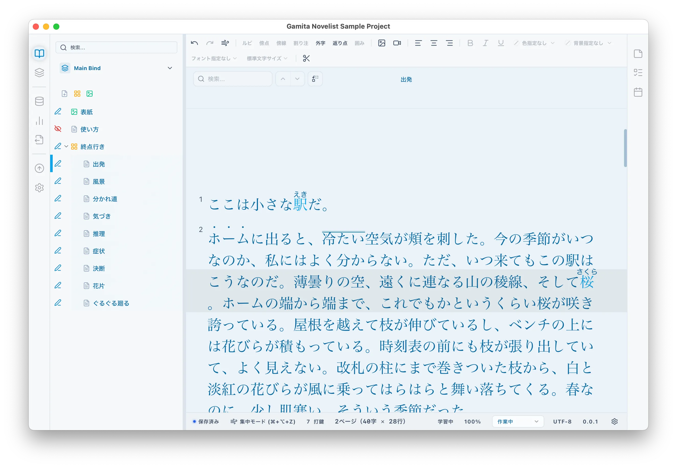Insert a video from the toolbar
The width and height of the screenshot is (677, 468).
pyautogui.click(x=397, y=43)
